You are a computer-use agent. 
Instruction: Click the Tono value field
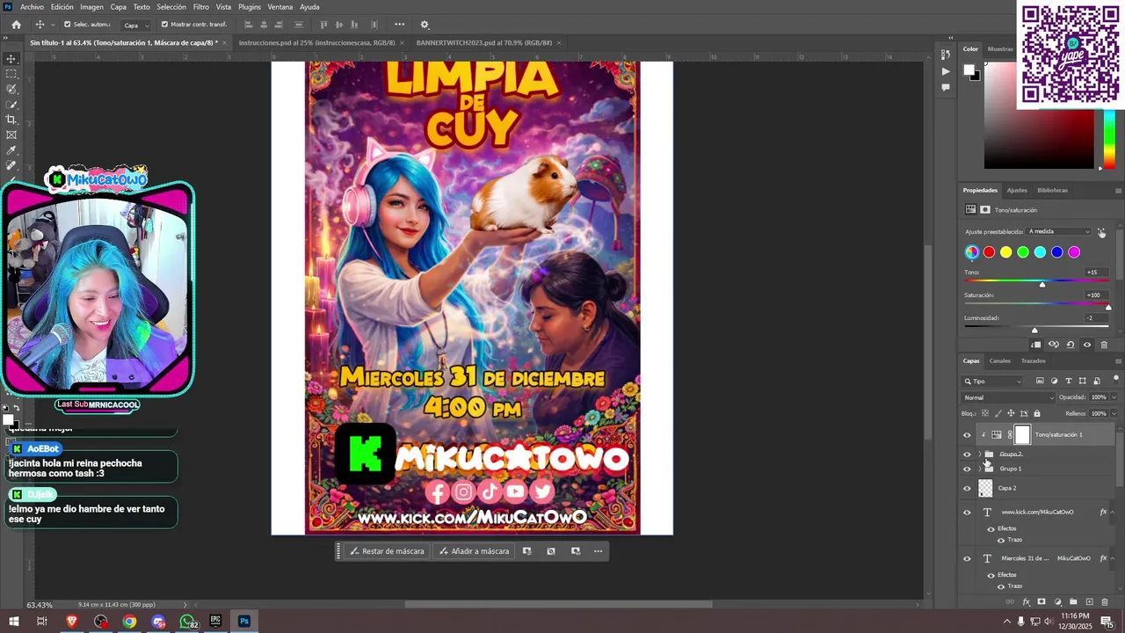(x=1096, y=273)
